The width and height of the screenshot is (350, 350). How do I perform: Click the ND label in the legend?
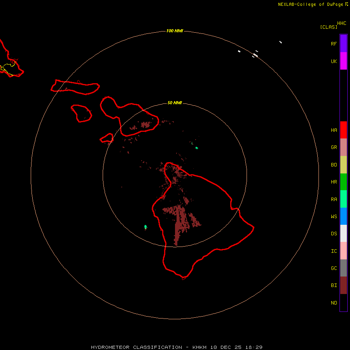(x=334, y=303)
